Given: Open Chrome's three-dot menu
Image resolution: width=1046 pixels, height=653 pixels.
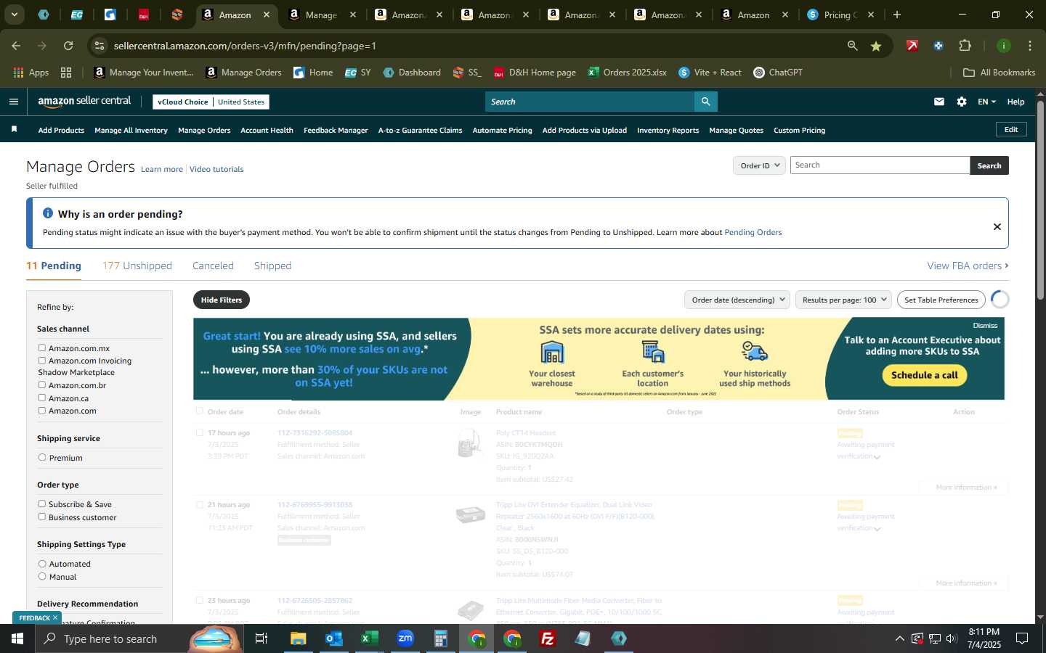Looking at the screenshot, I should (1030, 46).
